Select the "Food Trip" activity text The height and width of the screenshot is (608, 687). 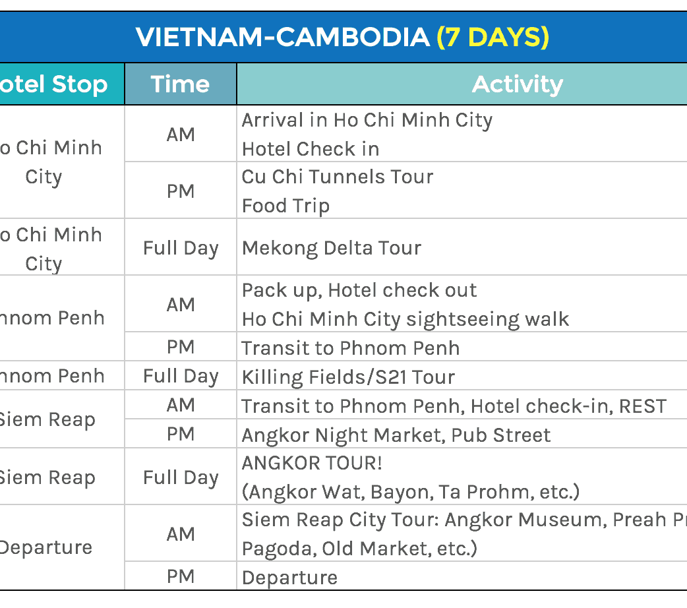[x=285, y=206]
